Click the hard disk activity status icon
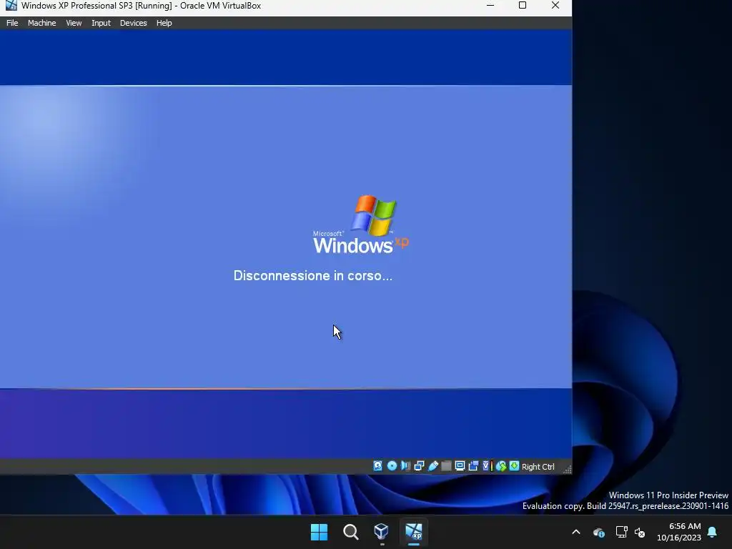The height and width of the screenshot is (549, 732). pos(377,466)
